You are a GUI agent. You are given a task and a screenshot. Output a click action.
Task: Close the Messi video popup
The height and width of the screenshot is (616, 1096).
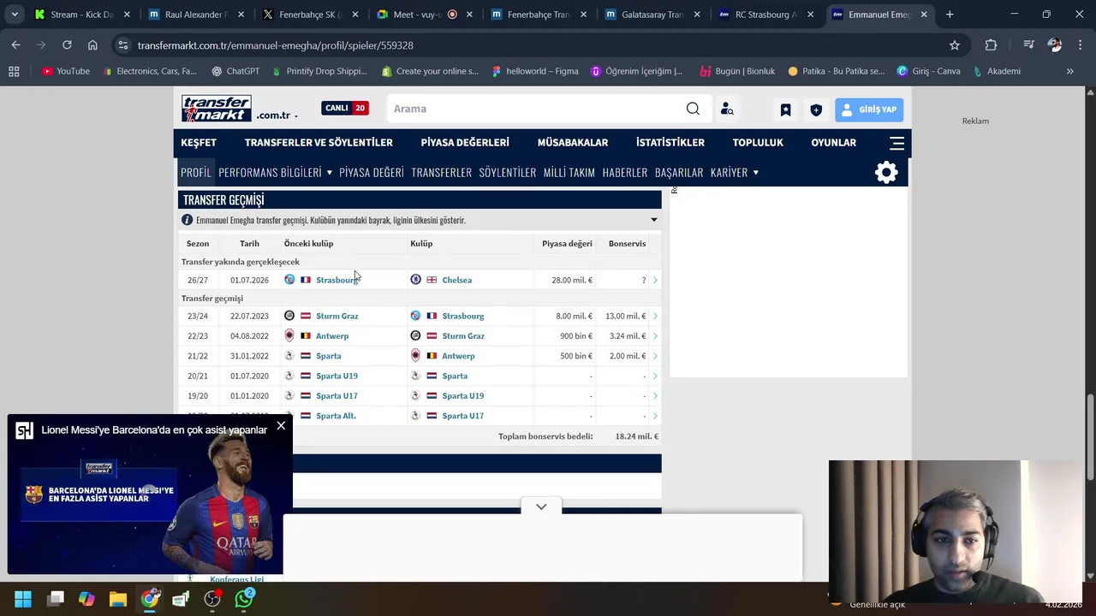tap(281, 425)
